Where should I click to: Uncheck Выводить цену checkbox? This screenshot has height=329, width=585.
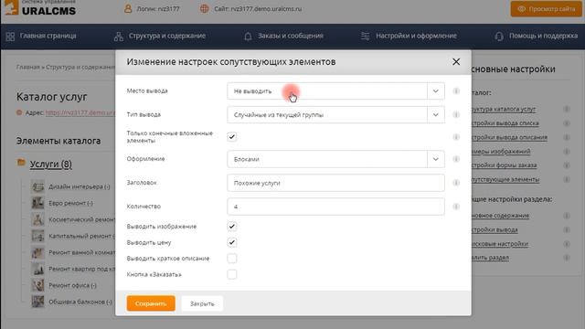[x=231, y=242]
